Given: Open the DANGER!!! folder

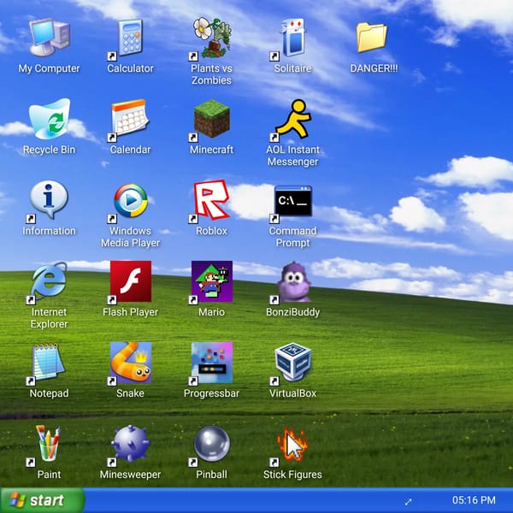Looking at the screenshot, I should pyautogui.click(x=372, y=38).
